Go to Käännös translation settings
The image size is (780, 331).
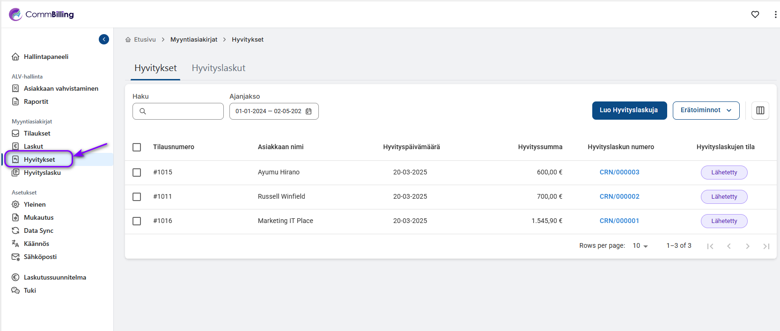click(x=36, y=244)
